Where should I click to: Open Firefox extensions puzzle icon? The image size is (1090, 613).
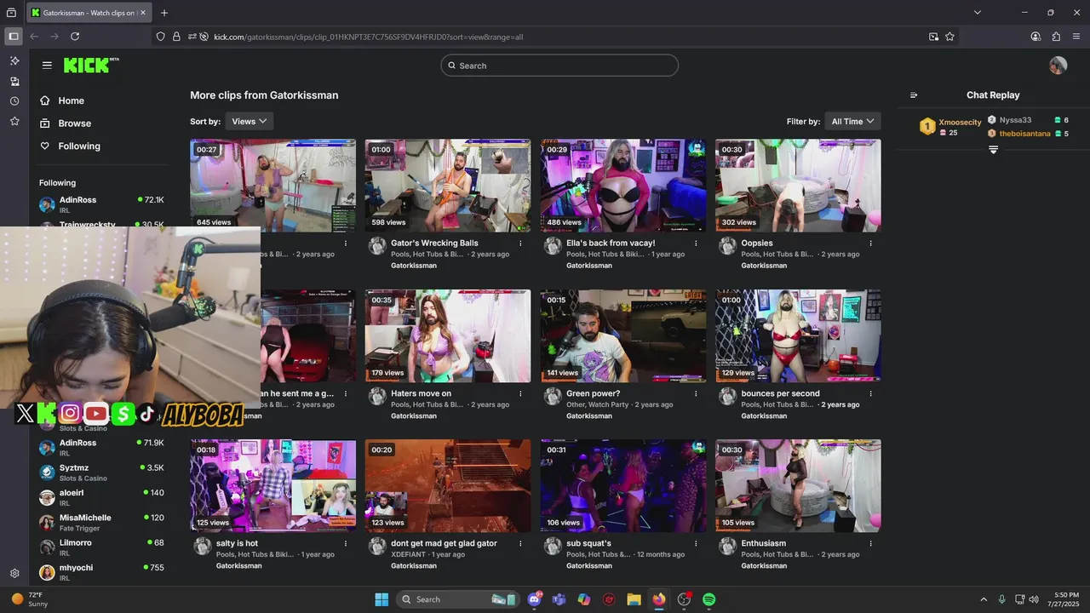[1056, 37]
